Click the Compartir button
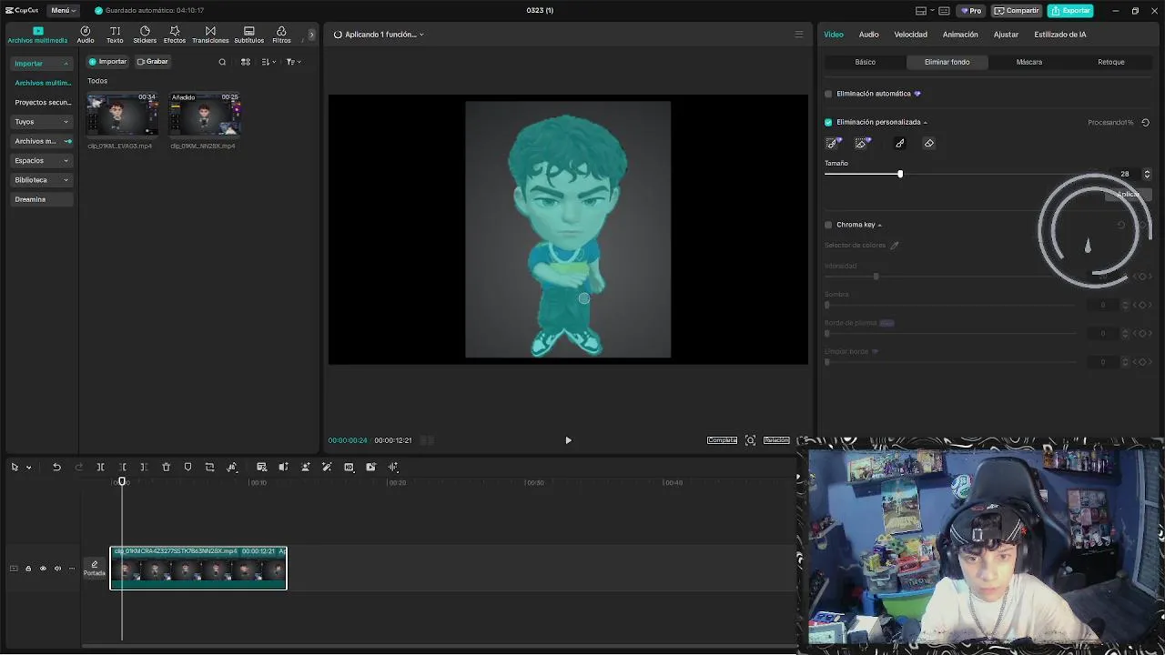The height and width of the screenshot is (655, 1165). (1017, 11)
